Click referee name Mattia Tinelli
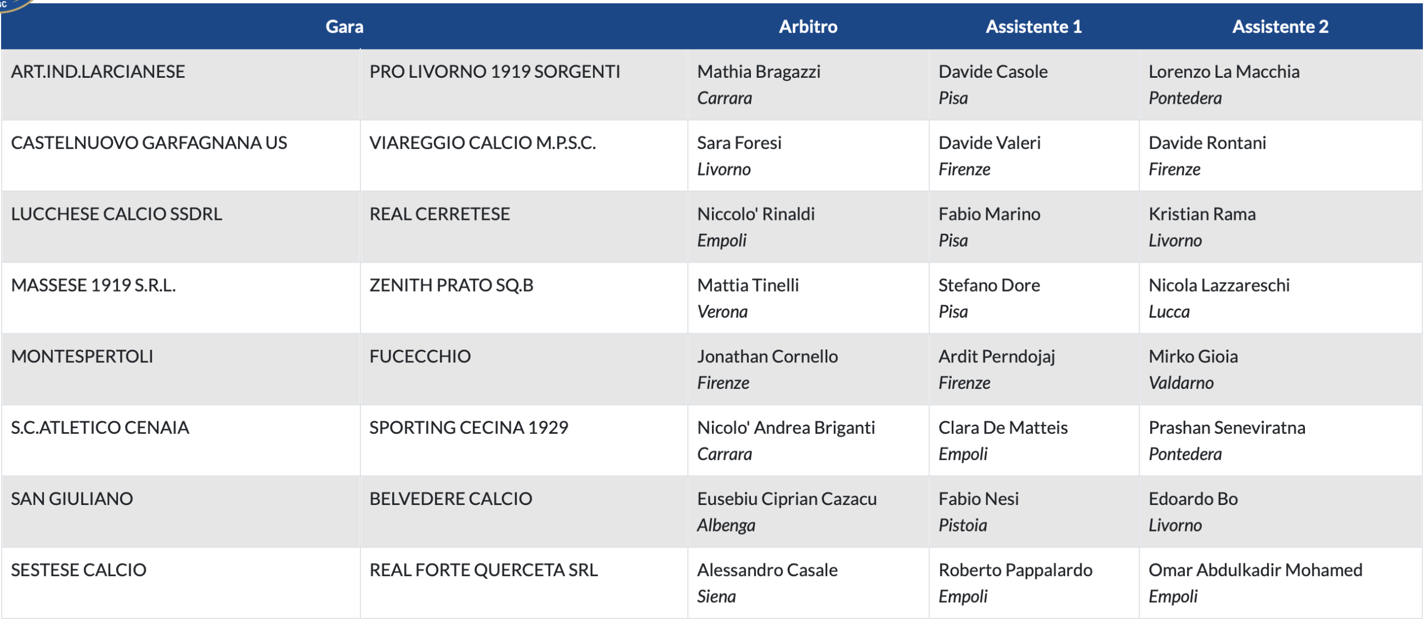 coord(748,285)
